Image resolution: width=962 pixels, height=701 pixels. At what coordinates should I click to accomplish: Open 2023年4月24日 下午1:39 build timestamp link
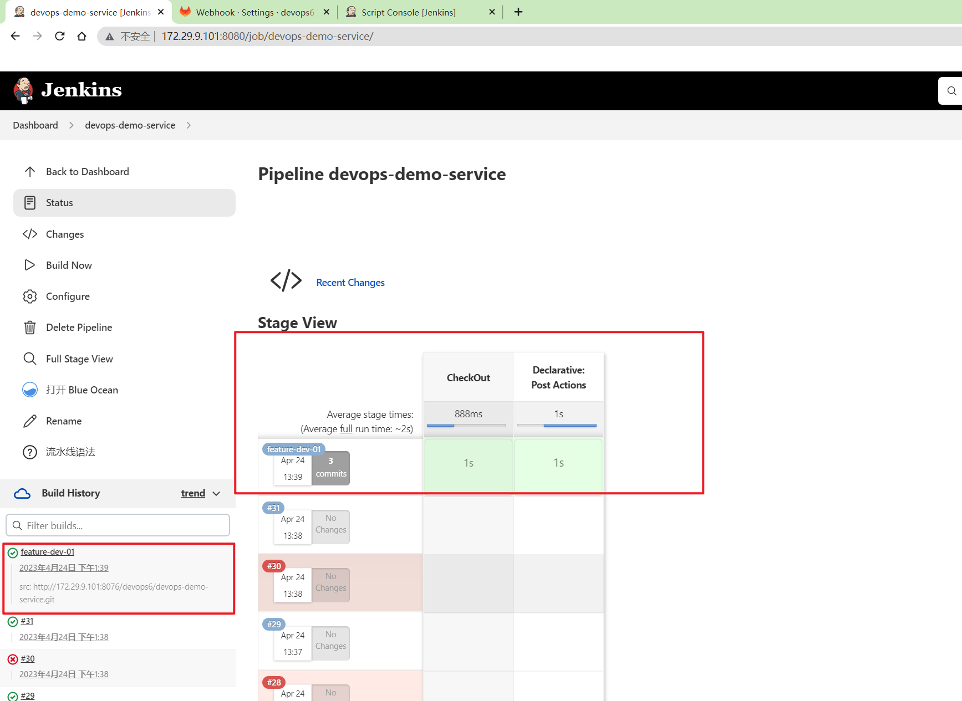(64, 567)
